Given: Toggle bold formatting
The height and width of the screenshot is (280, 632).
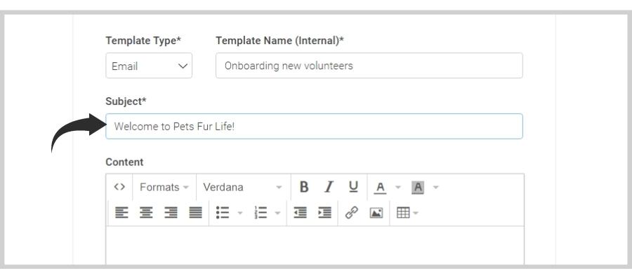Looking at the screenshot, I should [x=304, y=187].
